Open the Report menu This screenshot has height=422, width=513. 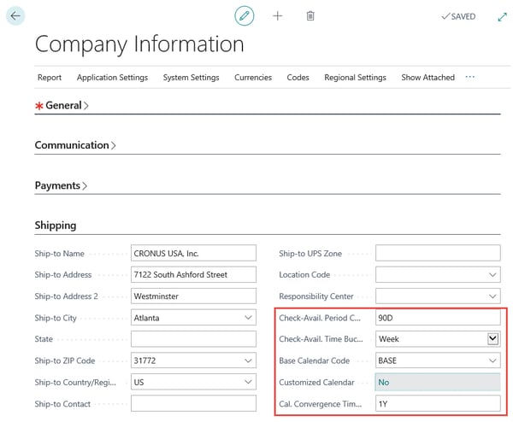click(50, 78)
